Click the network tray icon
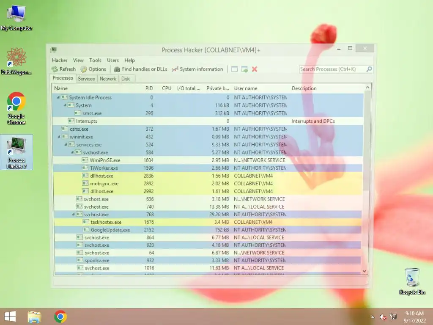The image size is (433, 325). coord(393,317)
